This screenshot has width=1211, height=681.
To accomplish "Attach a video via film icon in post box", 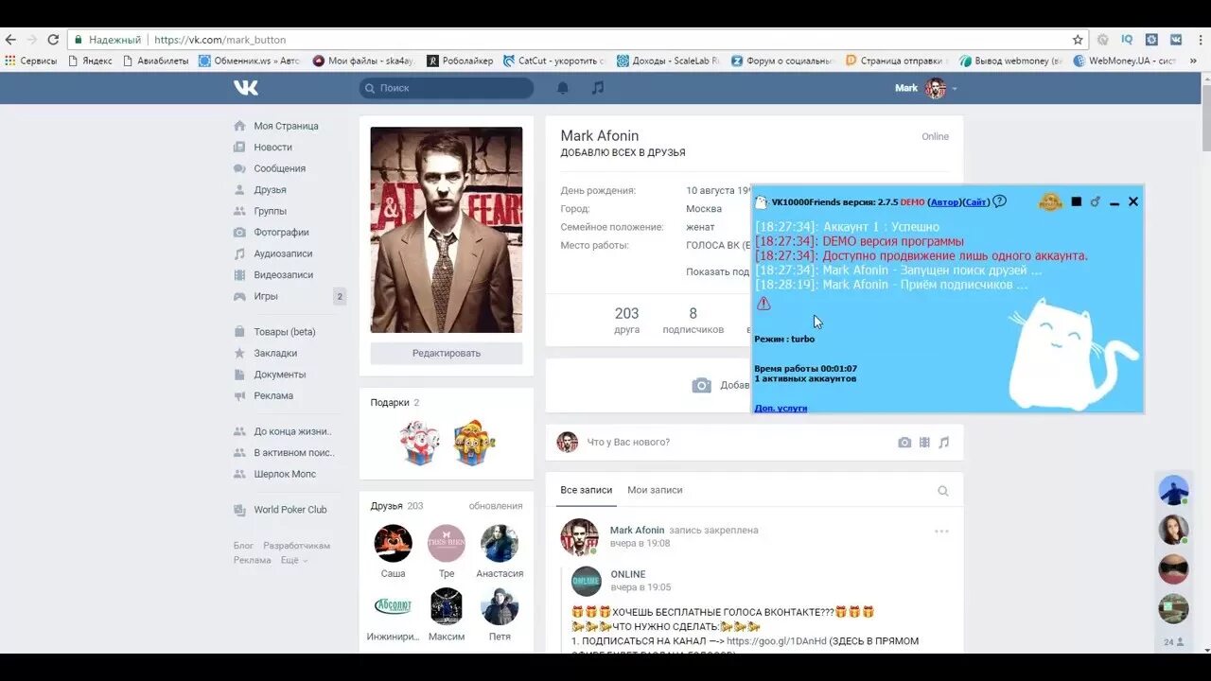I will tap(924, 442).
